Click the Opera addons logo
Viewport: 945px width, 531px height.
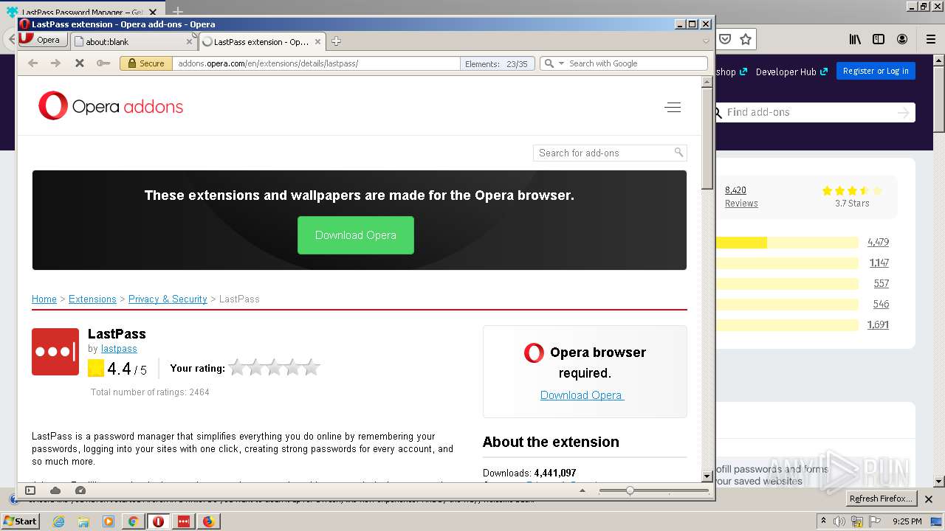pyautogui.click(x=111, y=106)
